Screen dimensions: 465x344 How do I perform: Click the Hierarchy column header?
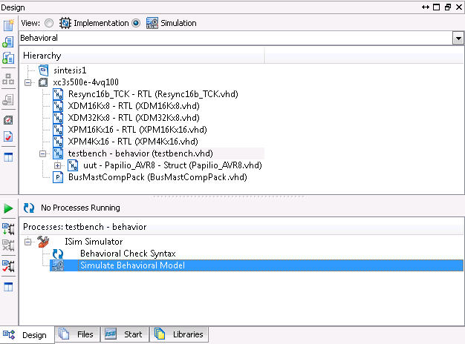pos(143,56)
